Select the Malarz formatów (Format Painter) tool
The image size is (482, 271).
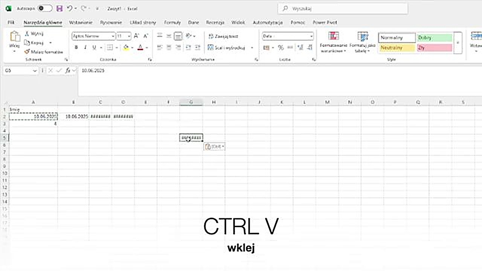tap(43, 52)
